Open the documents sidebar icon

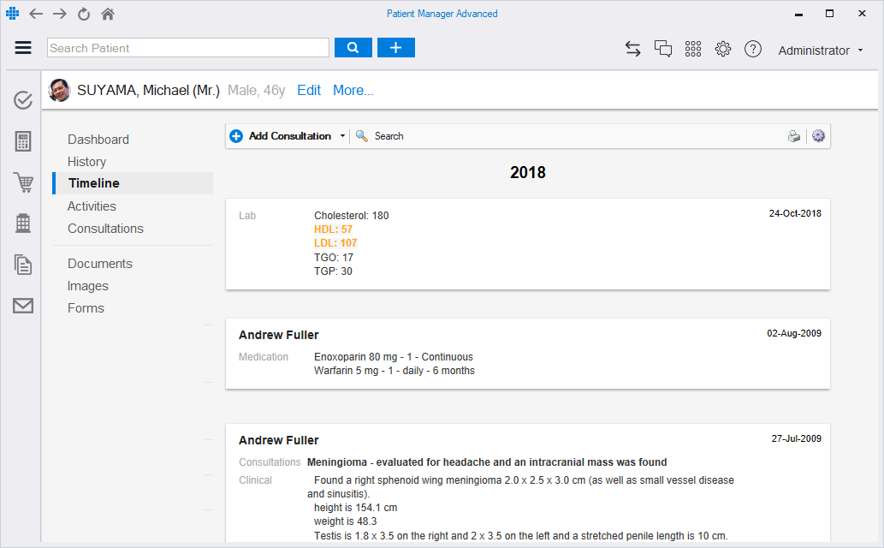pos(23,265)
